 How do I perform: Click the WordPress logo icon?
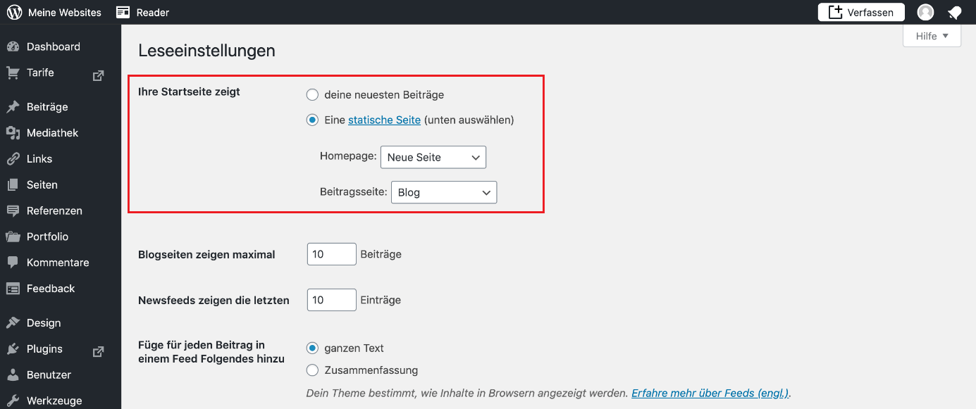click(x=14, y=12)
